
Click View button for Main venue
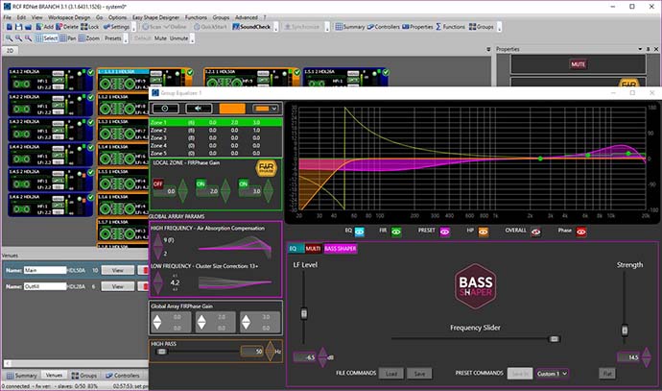[117, 270]
